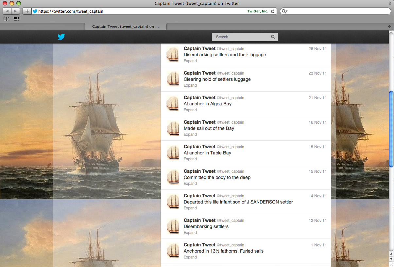Click avatar of 'Clearing hold of settlers luggage' tweet
This screenshot has width=394, height=267.
point(173,79)
